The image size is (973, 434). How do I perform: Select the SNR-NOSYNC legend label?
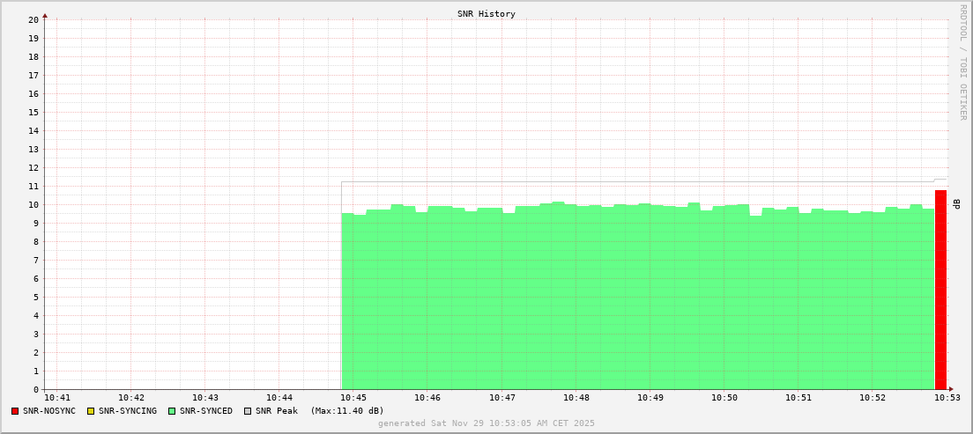point(49,411)
